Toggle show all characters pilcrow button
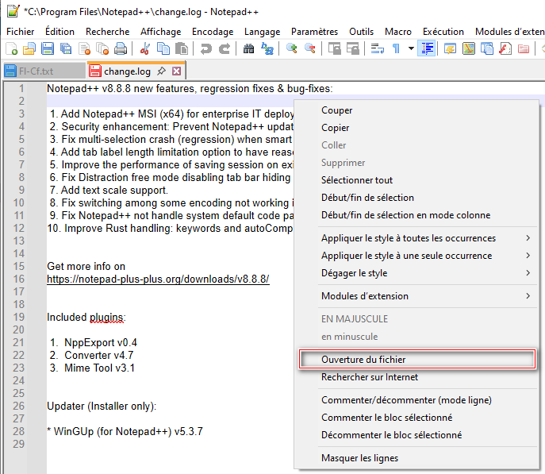 click(396, 49)
